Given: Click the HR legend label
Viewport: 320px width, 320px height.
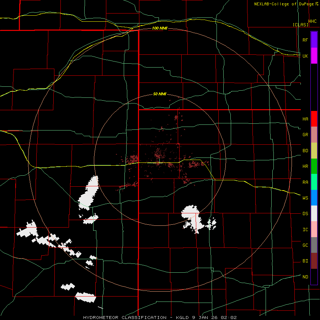Looking at the screenshot, I should pyautogui.click(x=305, y=166).
